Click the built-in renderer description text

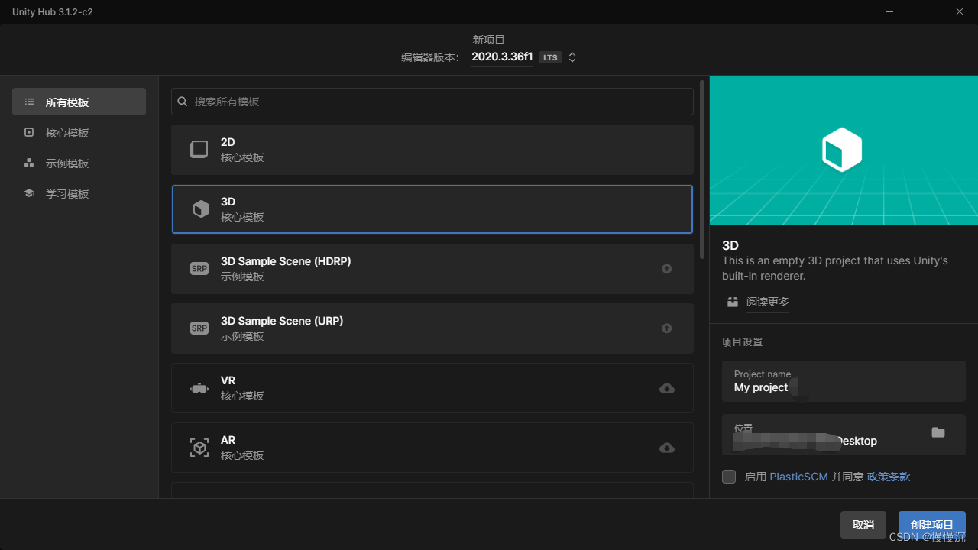point(835,268)
